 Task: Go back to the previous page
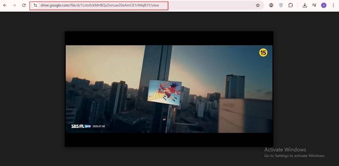5,5
